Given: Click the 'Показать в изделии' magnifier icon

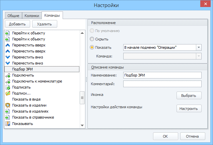Looking at the screenshot, I should [x=8, y=105].
